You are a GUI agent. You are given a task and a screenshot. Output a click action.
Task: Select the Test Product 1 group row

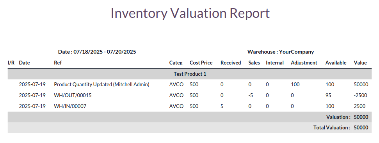[190, 74]
